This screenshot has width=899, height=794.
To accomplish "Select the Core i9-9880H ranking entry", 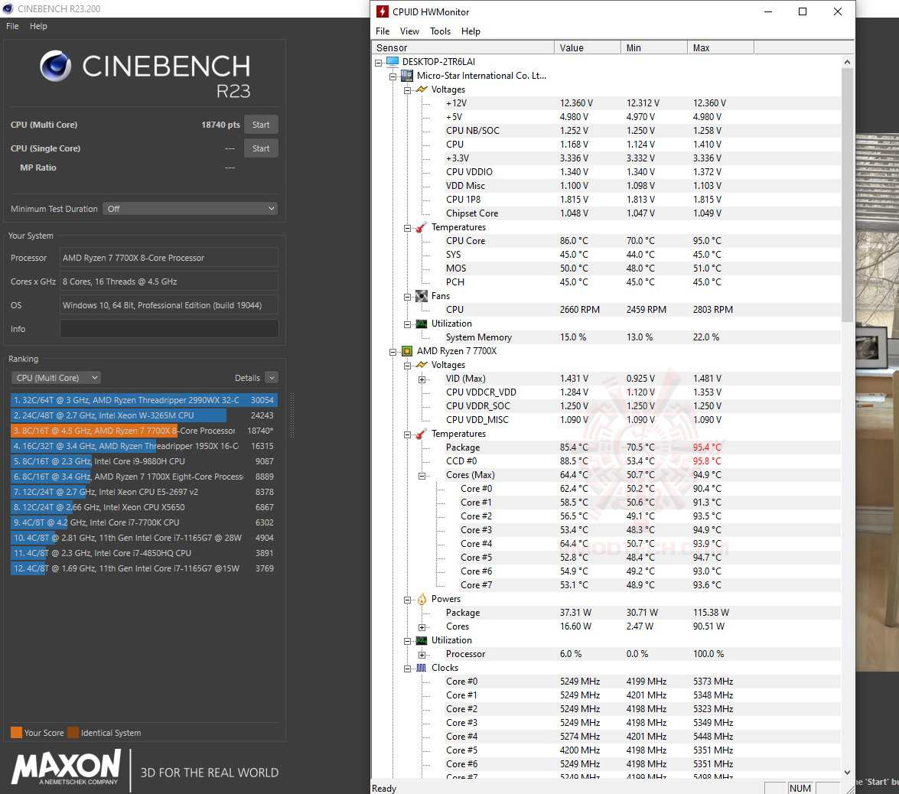I will pos(144,461).
